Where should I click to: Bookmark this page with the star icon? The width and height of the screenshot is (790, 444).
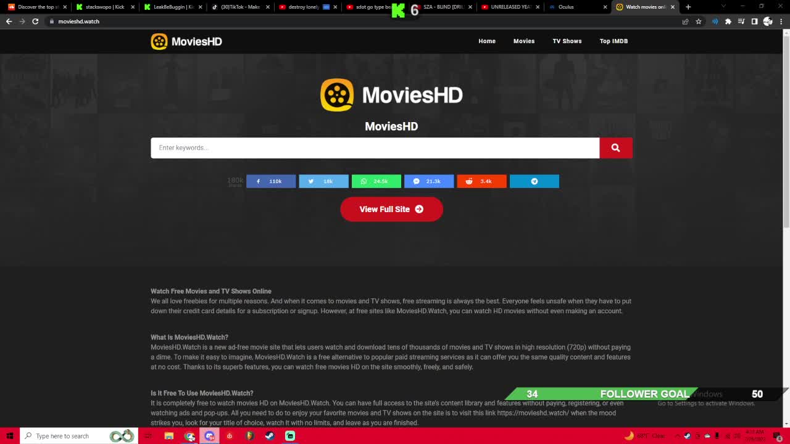[699, 21]
